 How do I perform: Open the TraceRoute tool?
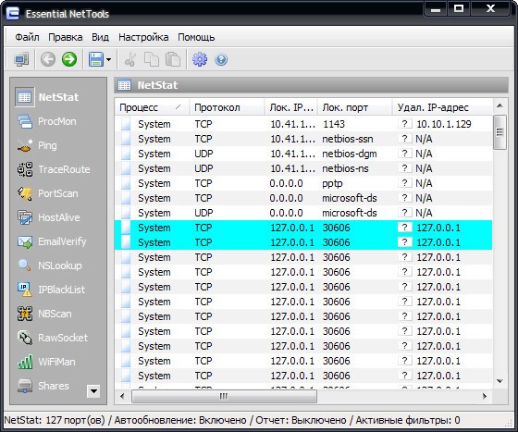tap(54, 169)
